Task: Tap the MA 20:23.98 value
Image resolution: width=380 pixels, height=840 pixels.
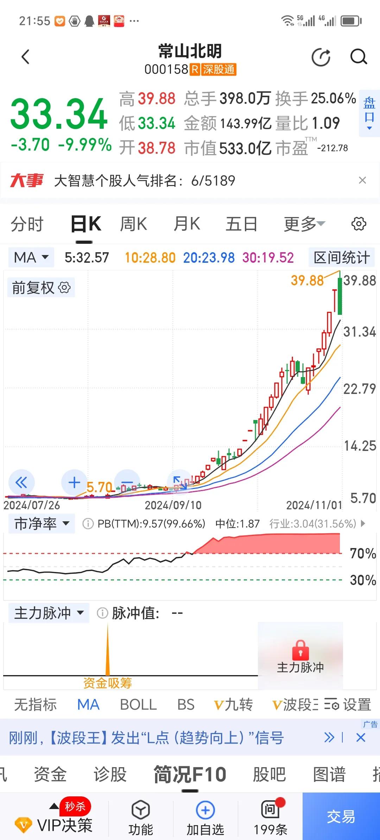Action: click(x=209, y=257)
